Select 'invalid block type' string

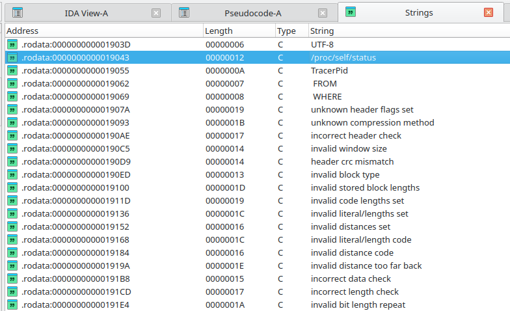pos(345,174)
